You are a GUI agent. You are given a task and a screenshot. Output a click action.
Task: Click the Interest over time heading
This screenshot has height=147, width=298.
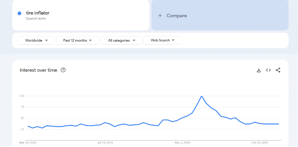[38, 70]
